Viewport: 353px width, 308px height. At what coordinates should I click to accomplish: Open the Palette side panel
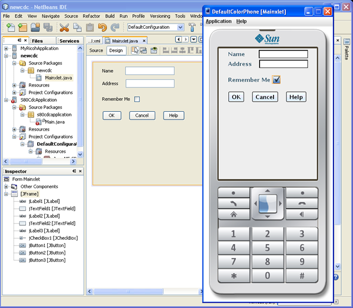pyautogui.click(x=347, y=49)
